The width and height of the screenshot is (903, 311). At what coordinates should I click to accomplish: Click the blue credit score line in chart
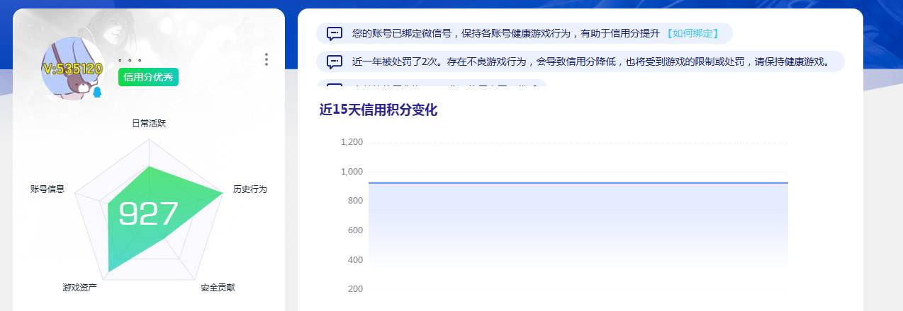tap(578, 183)
